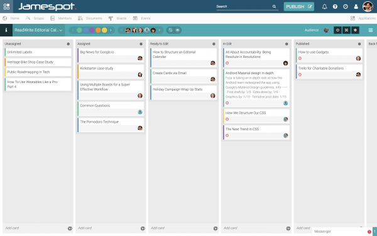Filter by the purple label
377x236 pixels.
[x=92, y=30]
